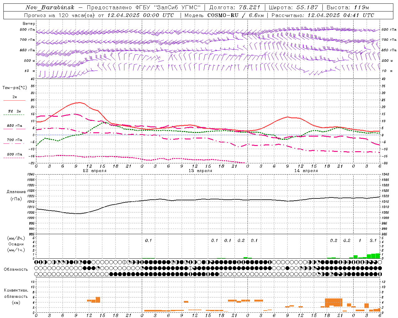Image resolution: width=398 pixels, height=318 pixels.
Task: Click the Долгота: 78.221 field
Action: [x=234, y=7]
